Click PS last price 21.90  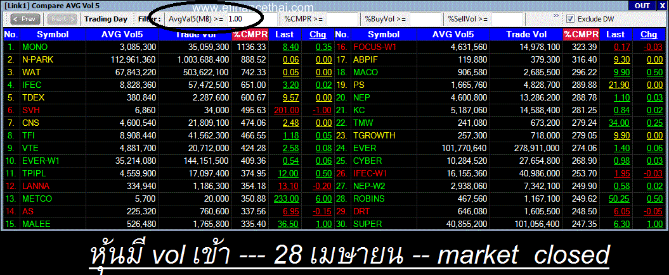[x=619, y=85]
